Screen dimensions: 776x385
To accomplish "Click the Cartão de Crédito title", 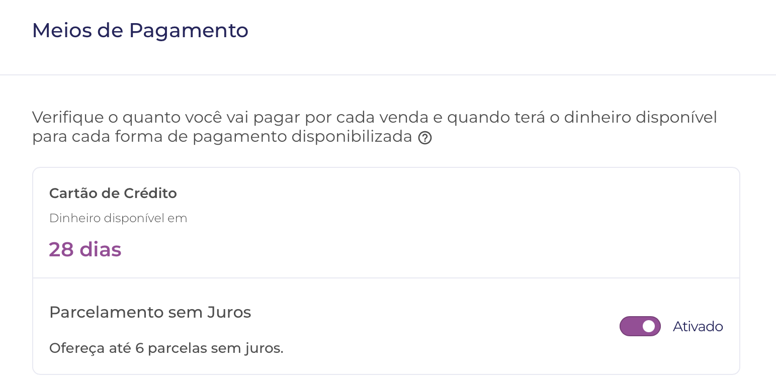I will pos(113,193).
